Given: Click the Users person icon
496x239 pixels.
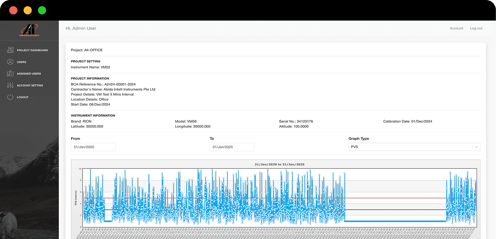Looking at the screenshot, I should pos(10,62).
